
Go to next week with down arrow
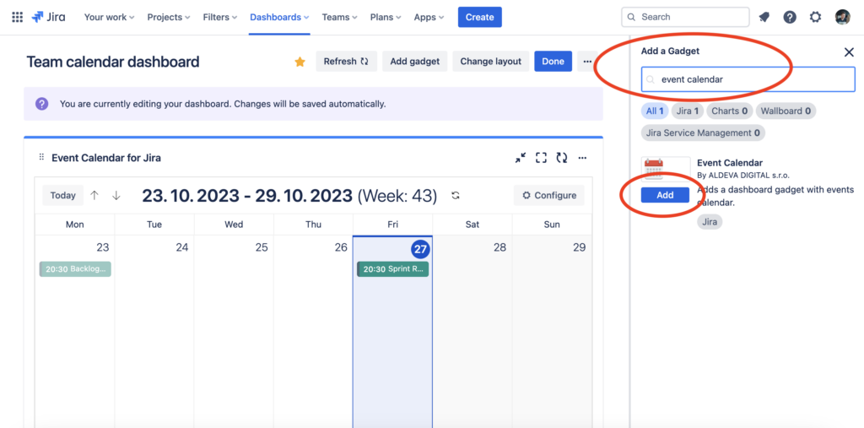tap(116, 195)
